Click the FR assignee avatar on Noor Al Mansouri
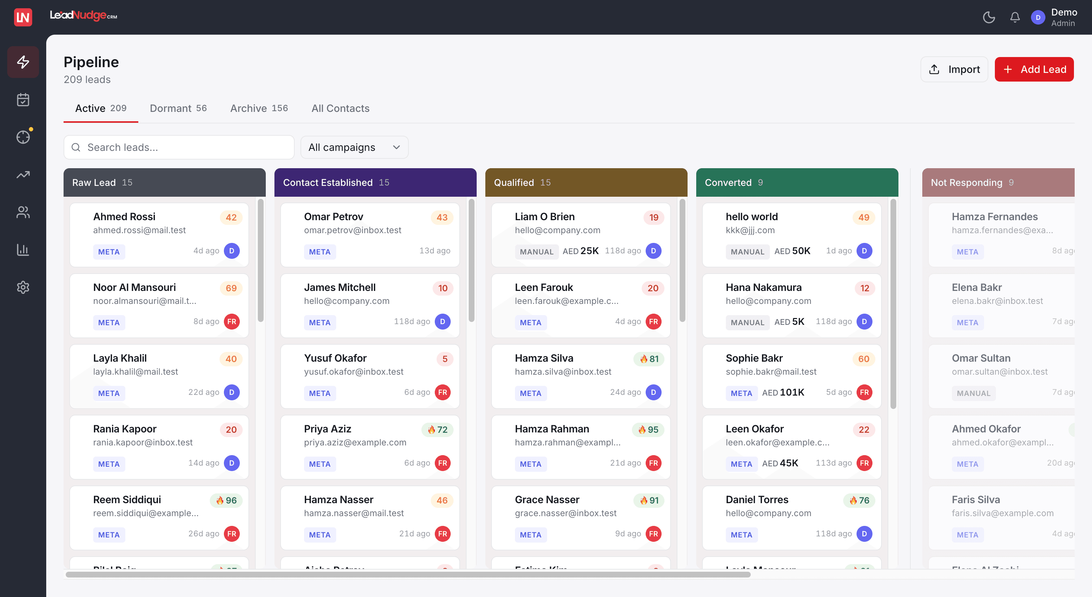Viewport: 1092px width, 597px height. click(x=231, y=322)
